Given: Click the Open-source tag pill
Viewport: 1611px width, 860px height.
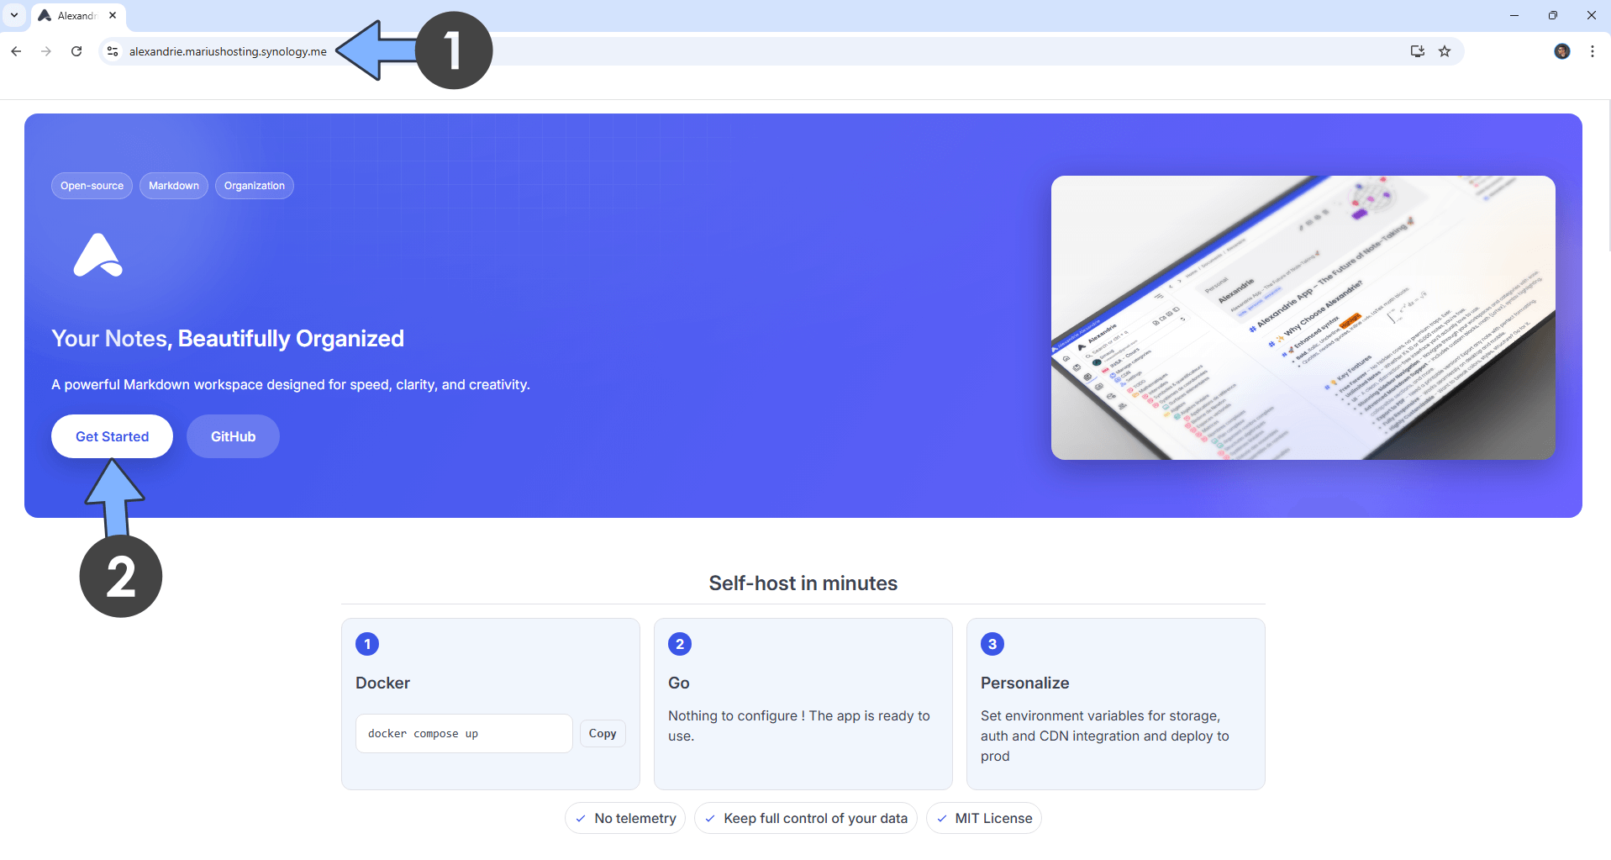Looking at the screenshot, I should point(92,186).
